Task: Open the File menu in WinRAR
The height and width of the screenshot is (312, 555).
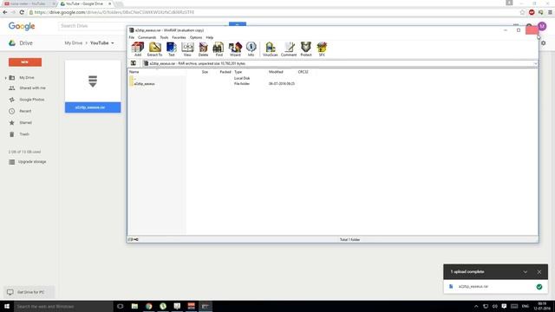Action: (132, 37)
